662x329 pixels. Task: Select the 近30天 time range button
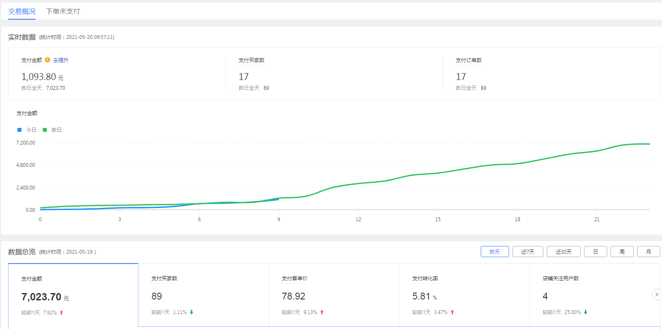coord(563,252)
